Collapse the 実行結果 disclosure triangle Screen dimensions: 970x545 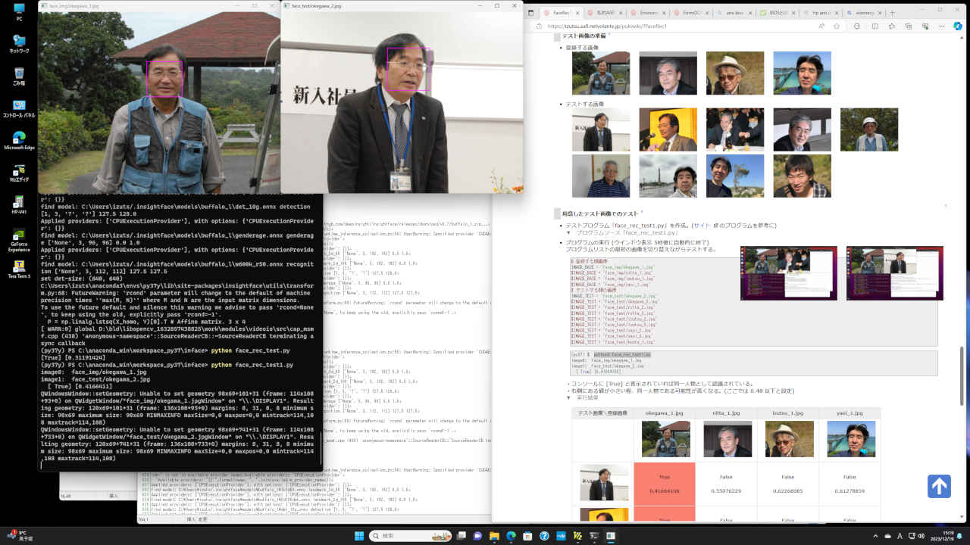tap(569, 397)
